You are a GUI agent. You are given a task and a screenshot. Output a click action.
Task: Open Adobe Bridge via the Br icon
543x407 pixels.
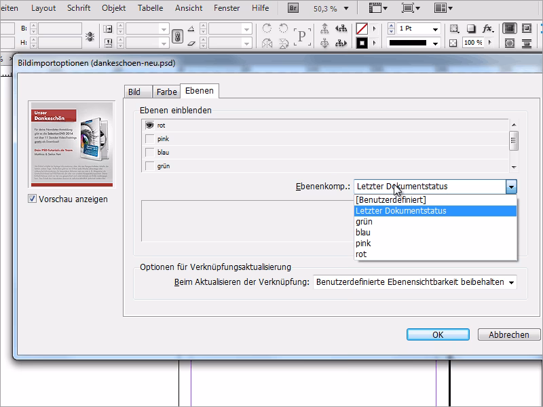coord(293,8)
